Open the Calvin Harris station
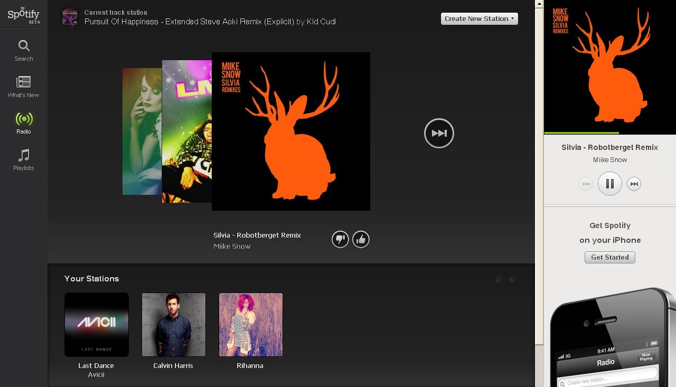The width and height of the screenshot is (676, 387). coord(174,325)
